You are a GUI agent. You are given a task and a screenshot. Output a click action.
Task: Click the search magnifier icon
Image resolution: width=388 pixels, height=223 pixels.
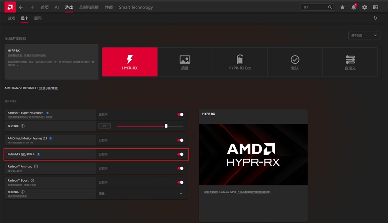[330, 7]
